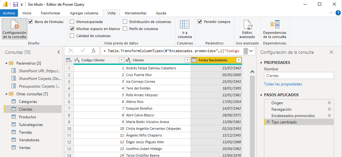Confirm formula with checkmark icon

coord(83,51)
